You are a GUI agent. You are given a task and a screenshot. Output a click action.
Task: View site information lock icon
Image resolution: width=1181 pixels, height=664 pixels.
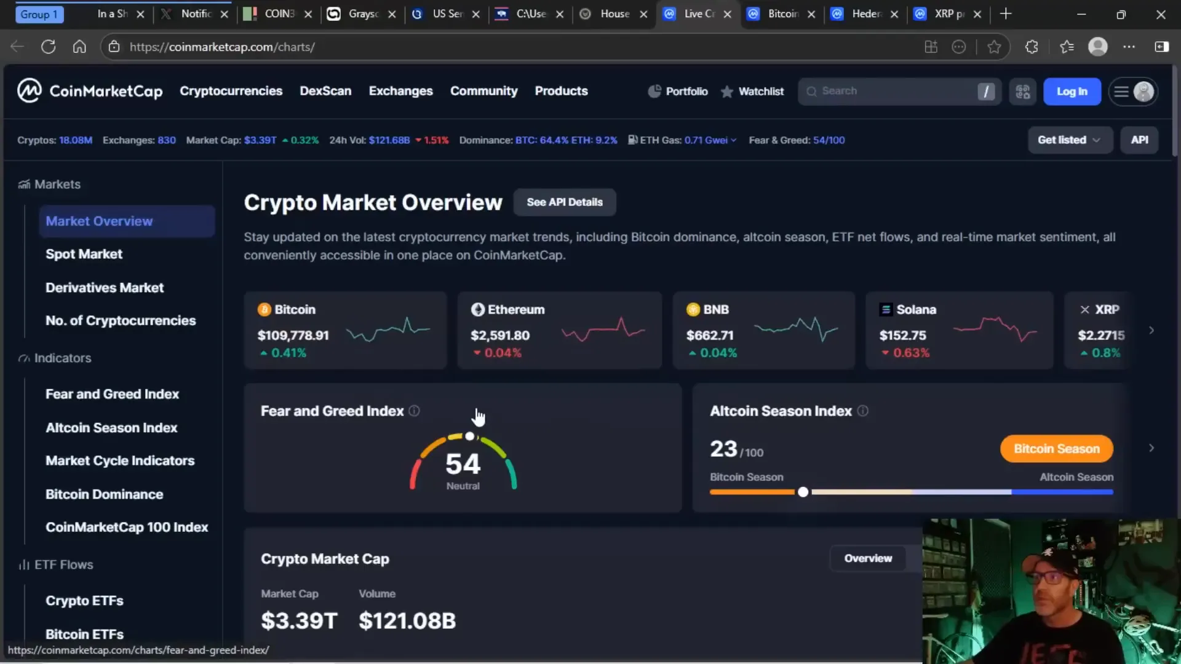[113, 47]
